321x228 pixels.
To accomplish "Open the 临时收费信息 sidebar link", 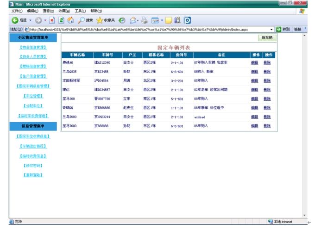I will tap(33, 156).
